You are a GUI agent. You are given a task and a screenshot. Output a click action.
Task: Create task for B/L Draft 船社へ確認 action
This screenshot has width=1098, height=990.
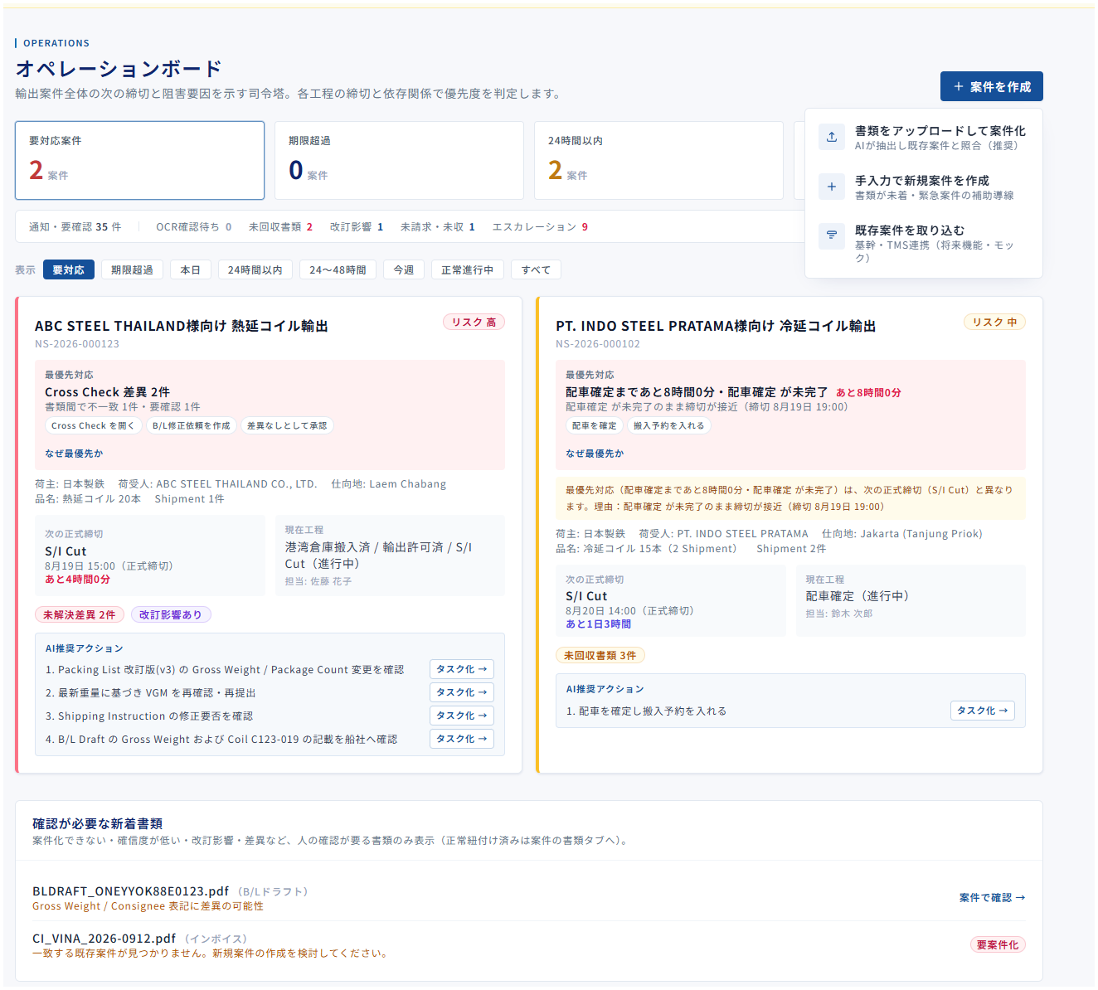point(462,739)
